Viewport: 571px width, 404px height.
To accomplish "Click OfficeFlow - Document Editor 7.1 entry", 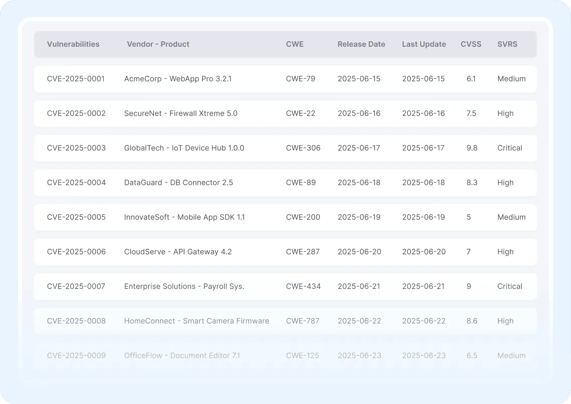I will [182, 356].
